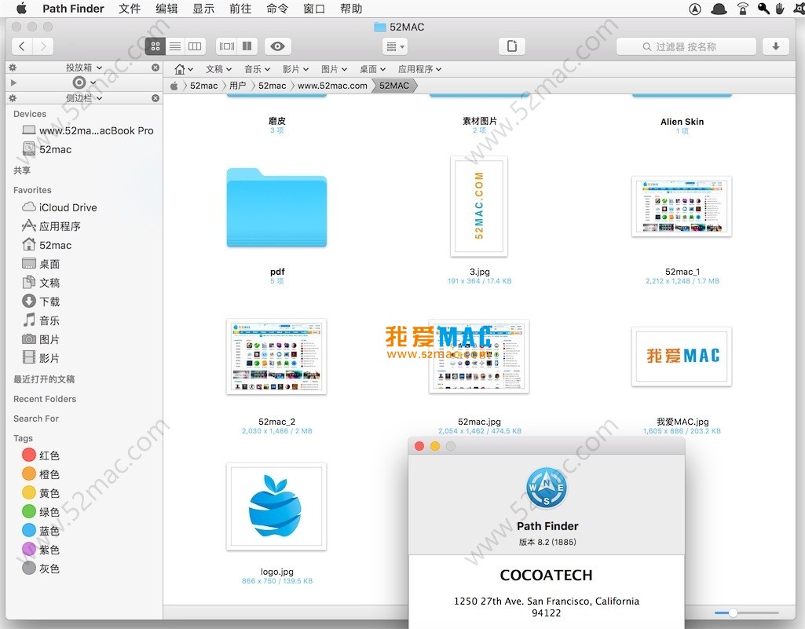This screenshot has width=805, height=629.
Task: Open the 影片 dropdown in favorites bar
Action: pos(296,69)
